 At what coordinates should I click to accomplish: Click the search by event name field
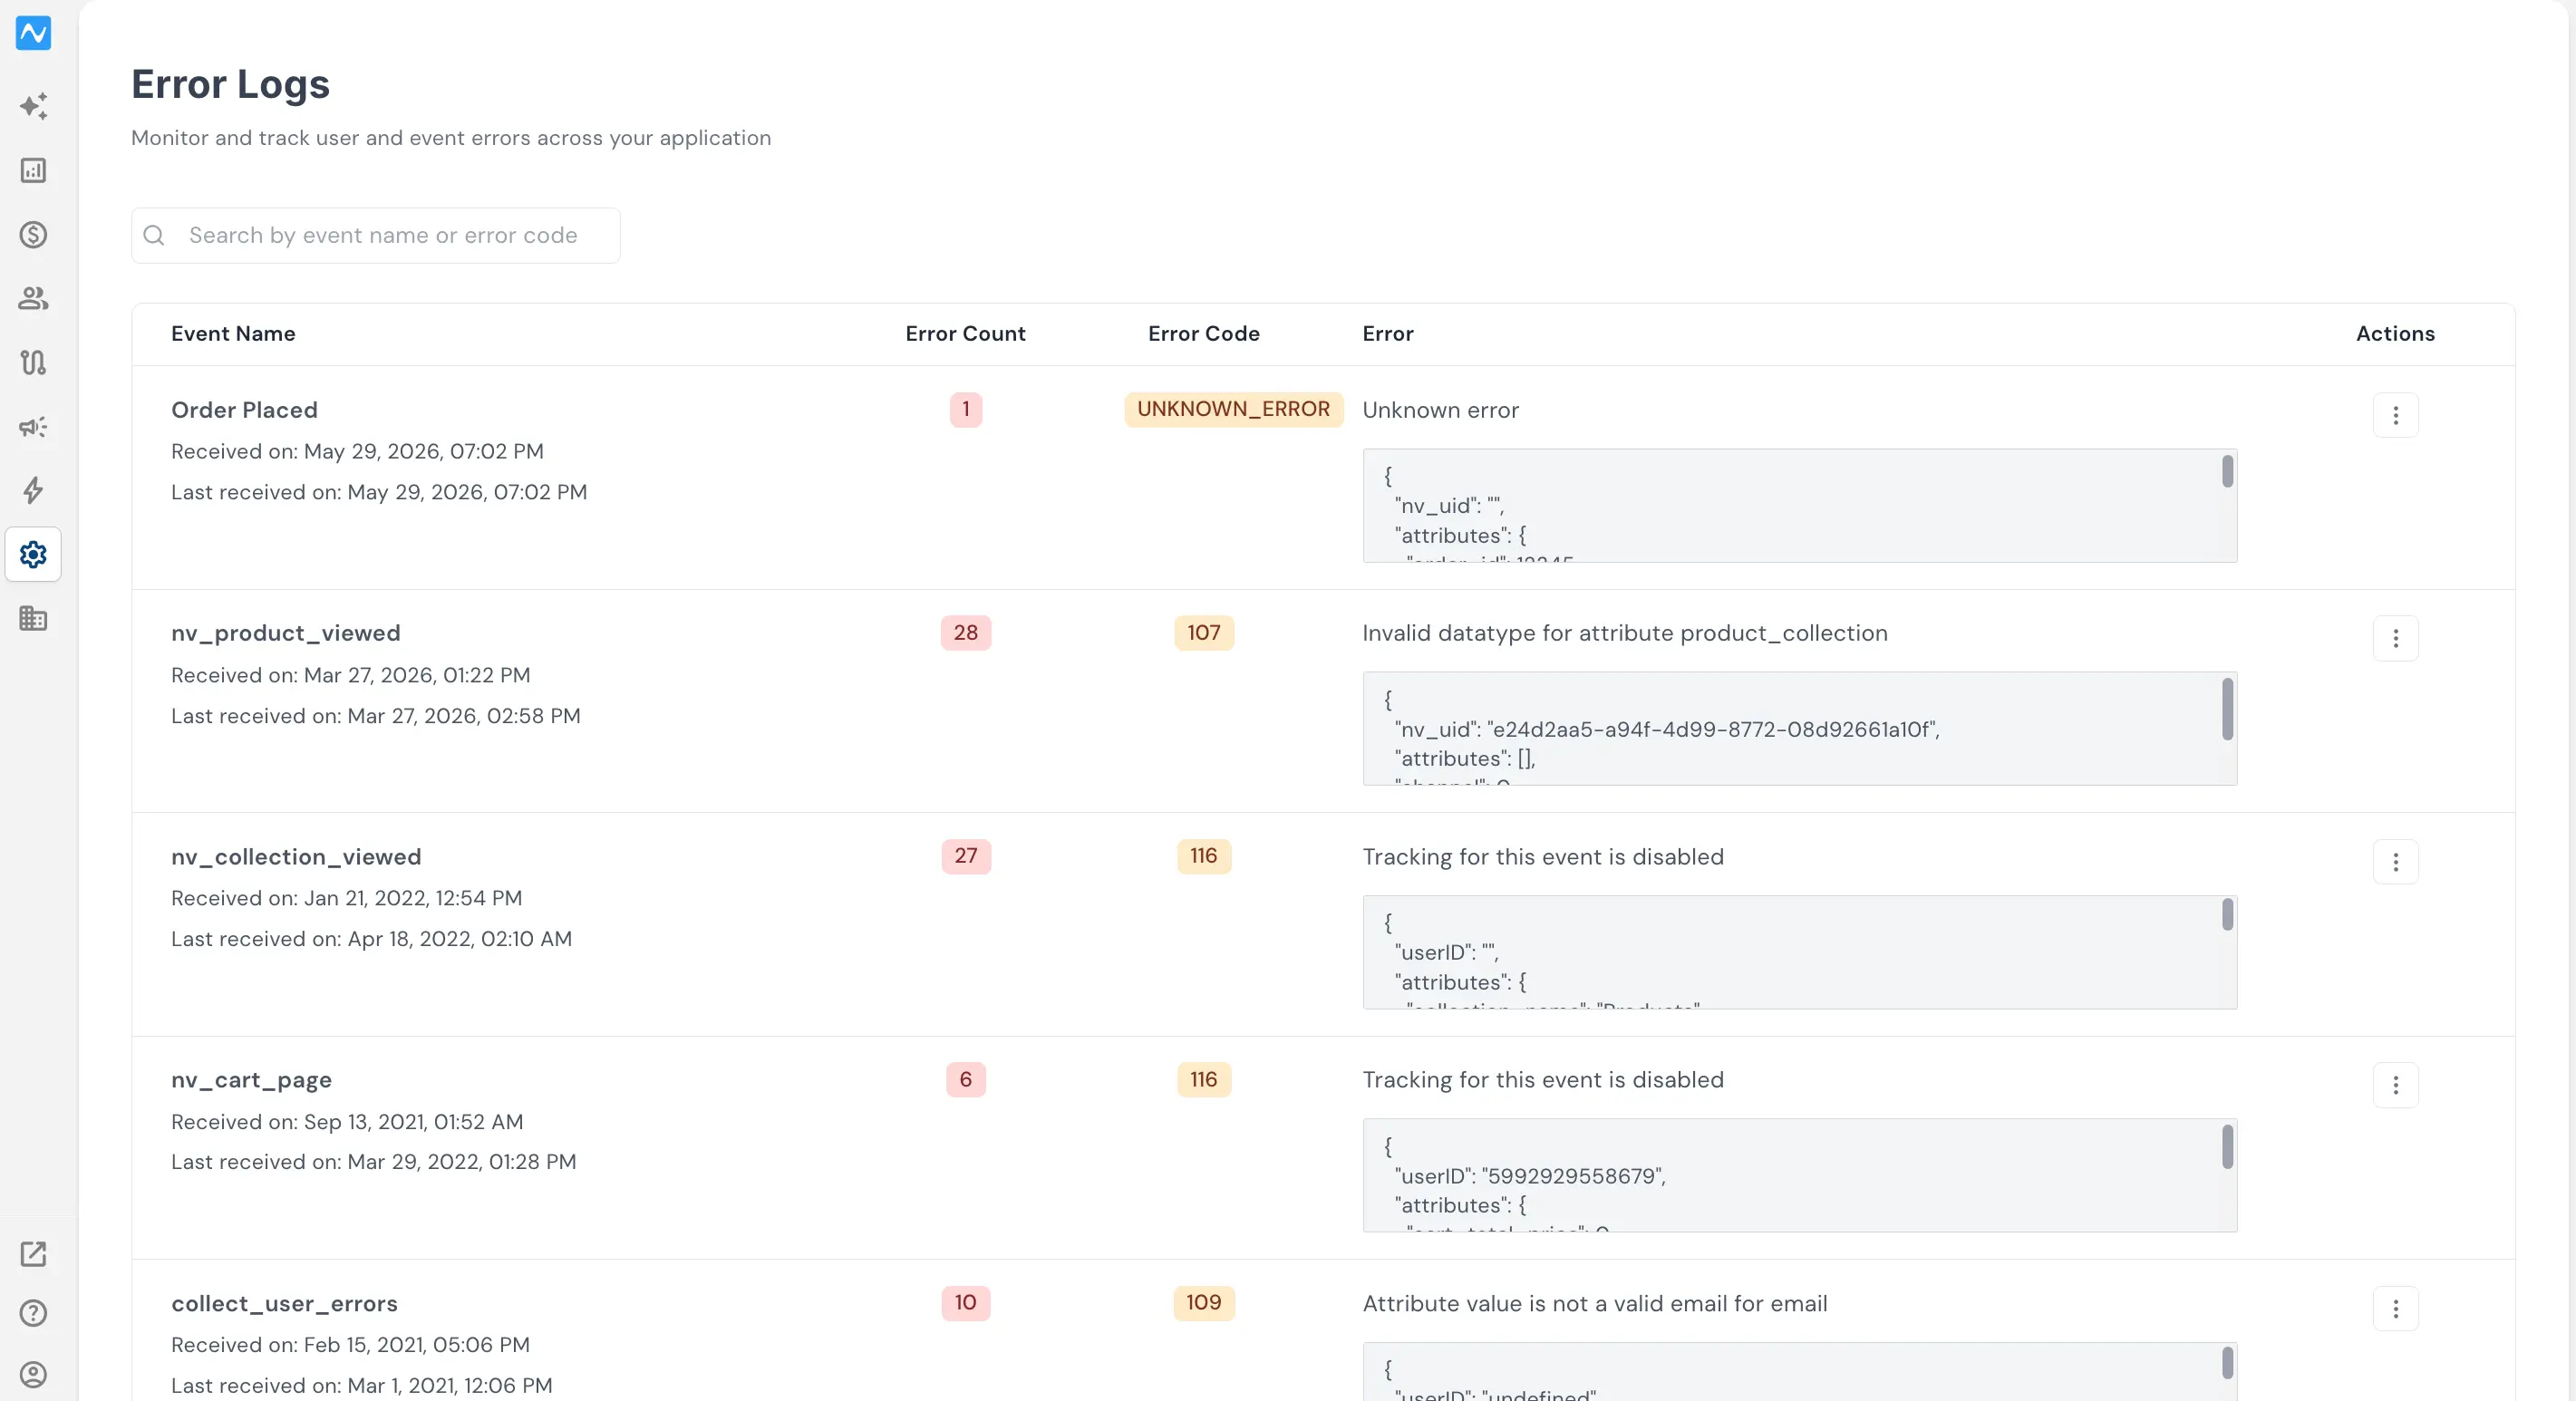pos(376,236)
